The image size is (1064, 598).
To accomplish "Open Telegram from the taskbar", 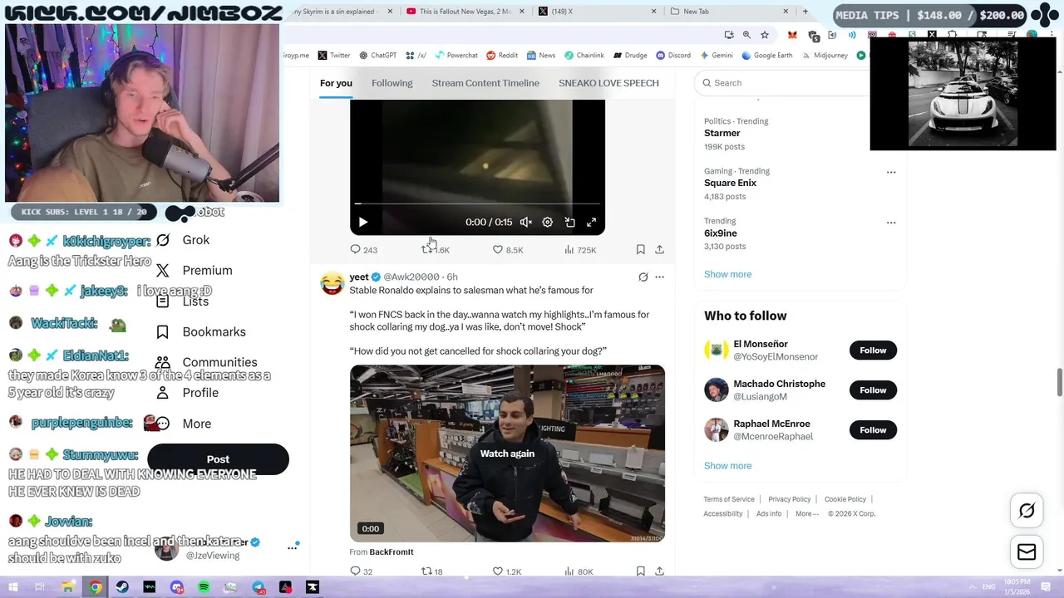I will coord(259,587).
